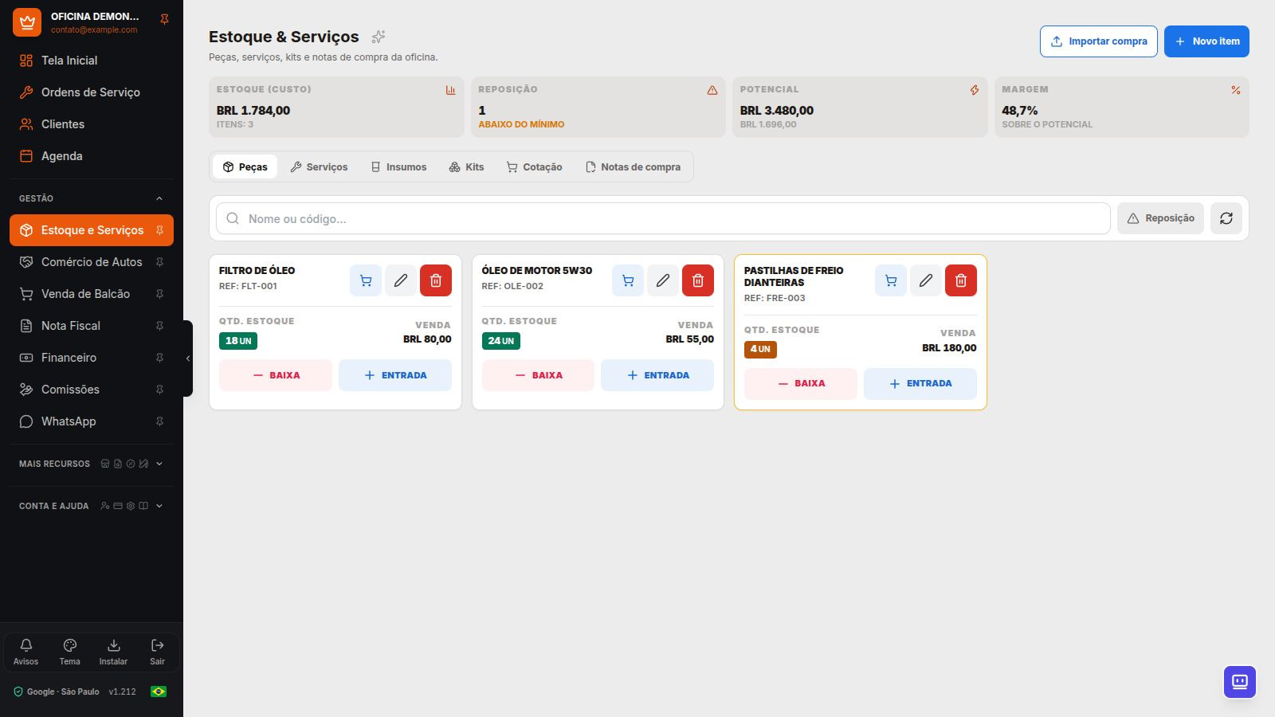Click the cart icon on Filtro de Óleo card
Image resolution: width=1275 pixels, height=717 pixels.
tap(366, 280)
